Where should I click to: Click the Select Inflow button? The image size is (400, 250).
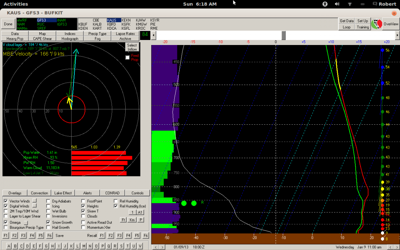[132, 47]
